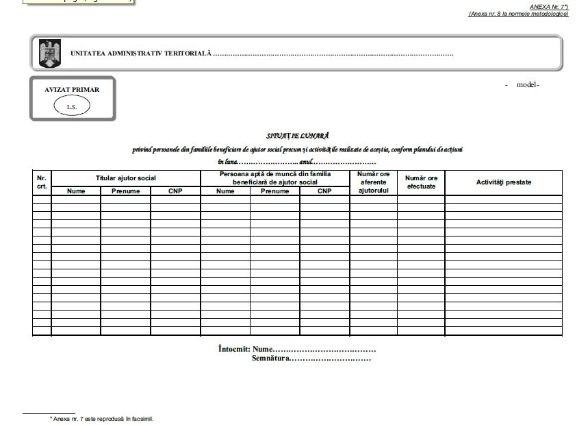This screenshot has height=425, width=577.
Task: Select 'Număr ore aferente ajutorului' header
Action: pyautogui.click(x=374, y=182)
